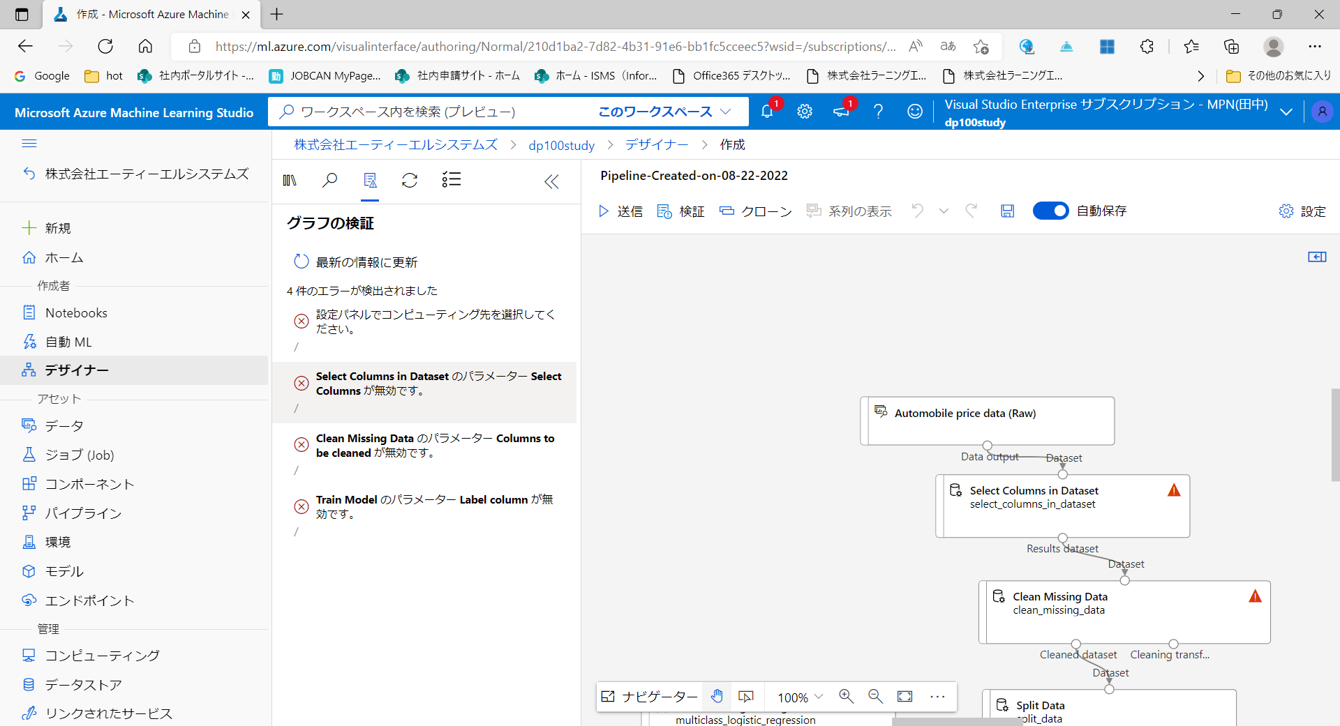This screenshot has width=1340, height=726.
Task: Click the redo arrow icon
Action: coord(971,211)
